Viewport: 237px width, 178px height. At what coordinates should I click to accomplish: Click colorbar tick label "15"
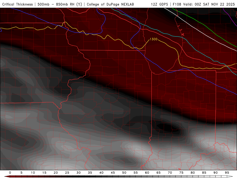click(44, 173)
